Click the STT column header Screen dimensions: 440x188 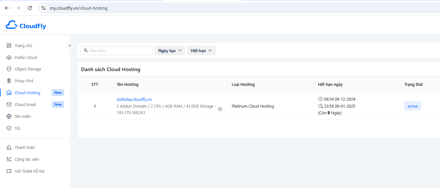[x=95, y=85]
